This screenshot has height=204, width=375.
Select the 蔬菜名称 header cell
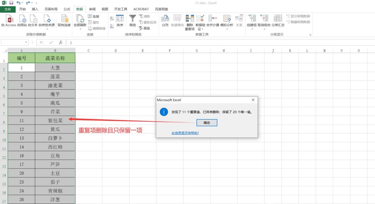pos(55,58)
